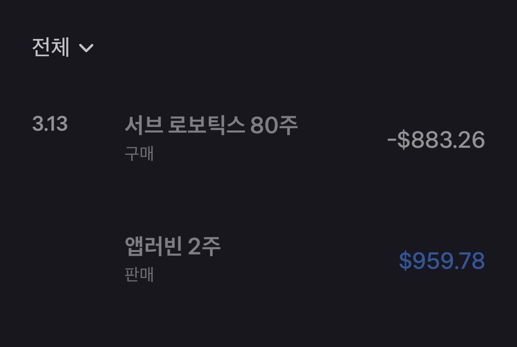Click the 80주 share count text
This screenshot has width=517, height=347.
pos(274,126)
